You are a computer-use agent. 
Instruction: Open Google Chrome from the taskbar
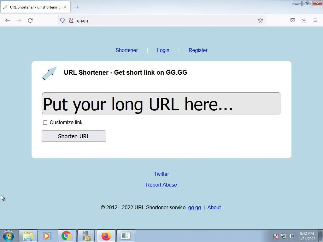point(66,236)
